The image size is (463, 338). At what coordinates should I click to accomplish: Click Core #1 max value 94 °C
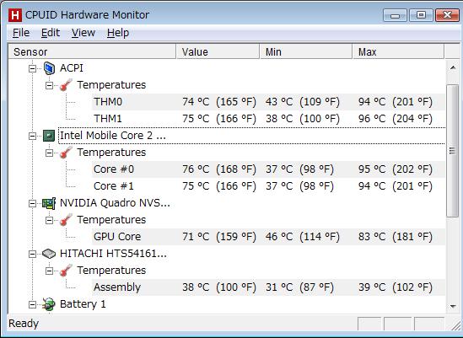tap(396, 186)
